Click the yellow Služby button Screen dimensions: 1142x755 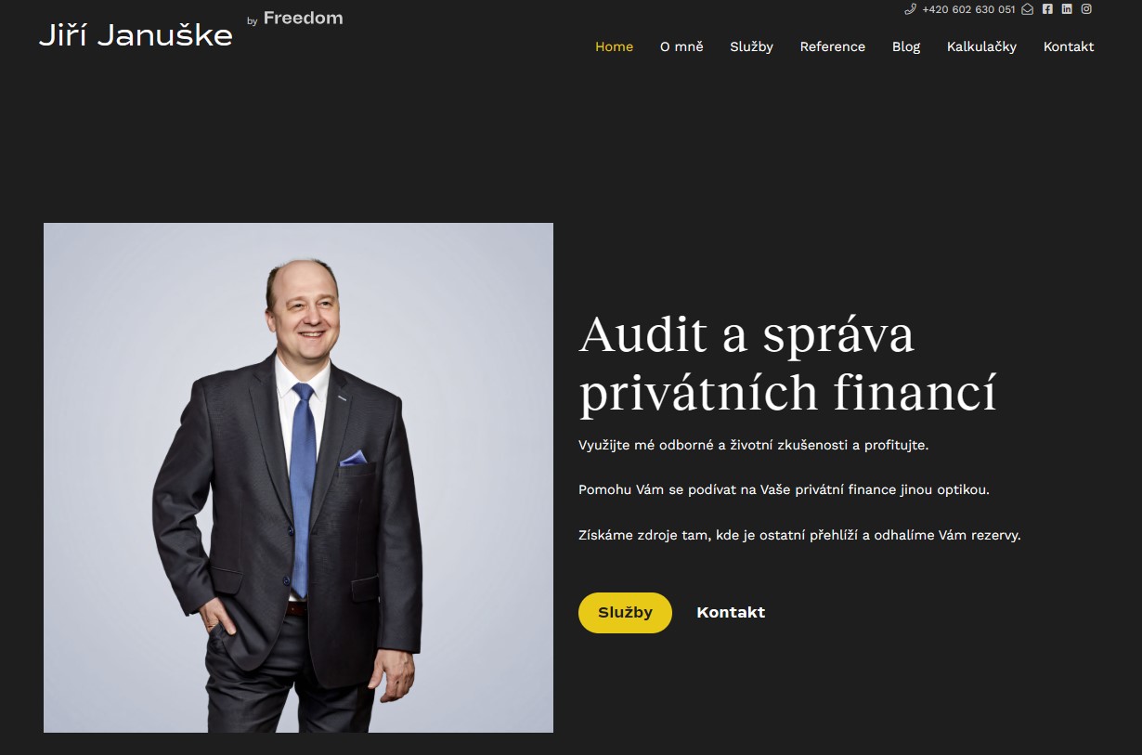coord(625,613)
